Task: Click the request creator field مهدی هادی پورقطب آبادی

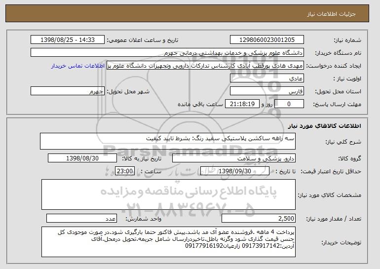Action: (205, 66)
